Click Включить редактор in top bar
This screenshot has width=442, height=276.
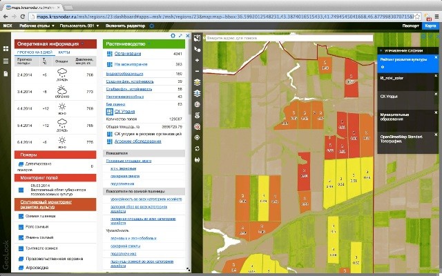[x=126, y=26]
